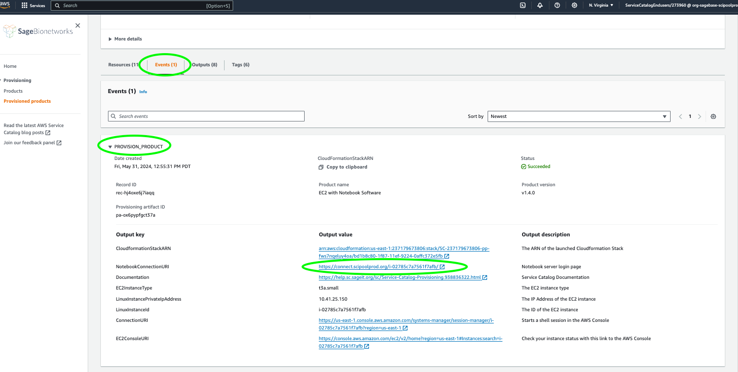
Task: Open the NotebookConnectionURI link
Action: click(379, 267)
